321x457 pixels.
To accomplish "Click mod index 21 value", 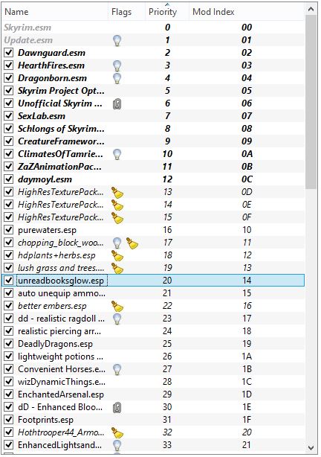I will (247, 445).
